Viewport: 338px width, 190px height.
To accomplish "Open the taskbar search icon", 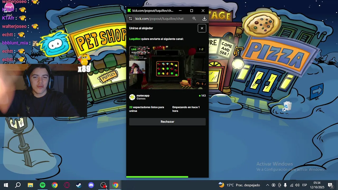I will tap(18, 185).
